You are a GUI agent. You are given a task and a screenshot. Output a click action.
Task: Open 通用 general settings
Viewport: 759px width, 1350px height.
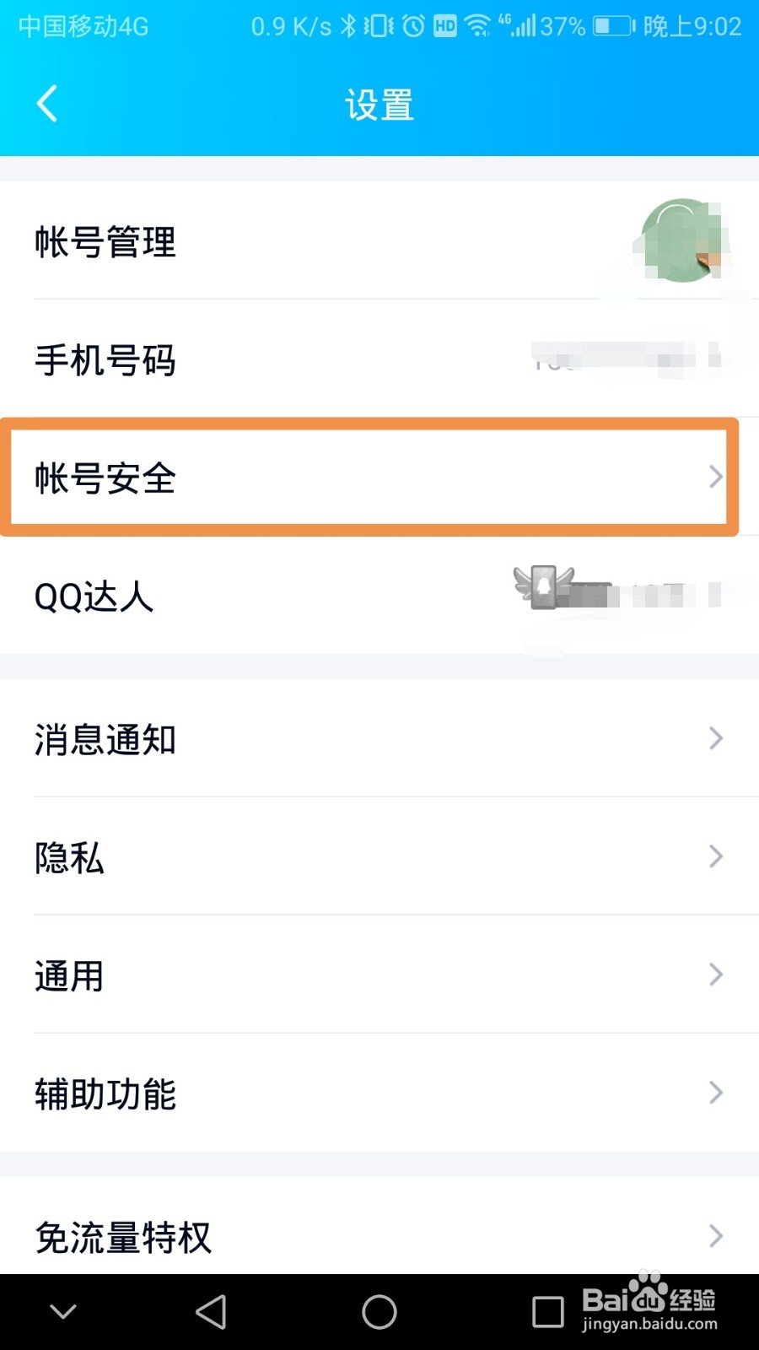pyautogui.click(x=69, y=976)
